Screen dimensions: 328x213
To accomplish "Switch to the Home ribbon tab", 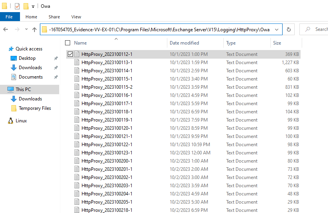I will point(31,17).
